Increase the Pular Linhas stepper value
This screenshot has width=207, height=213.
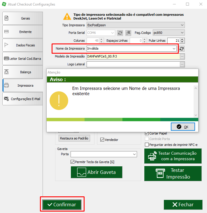[182, 39]
